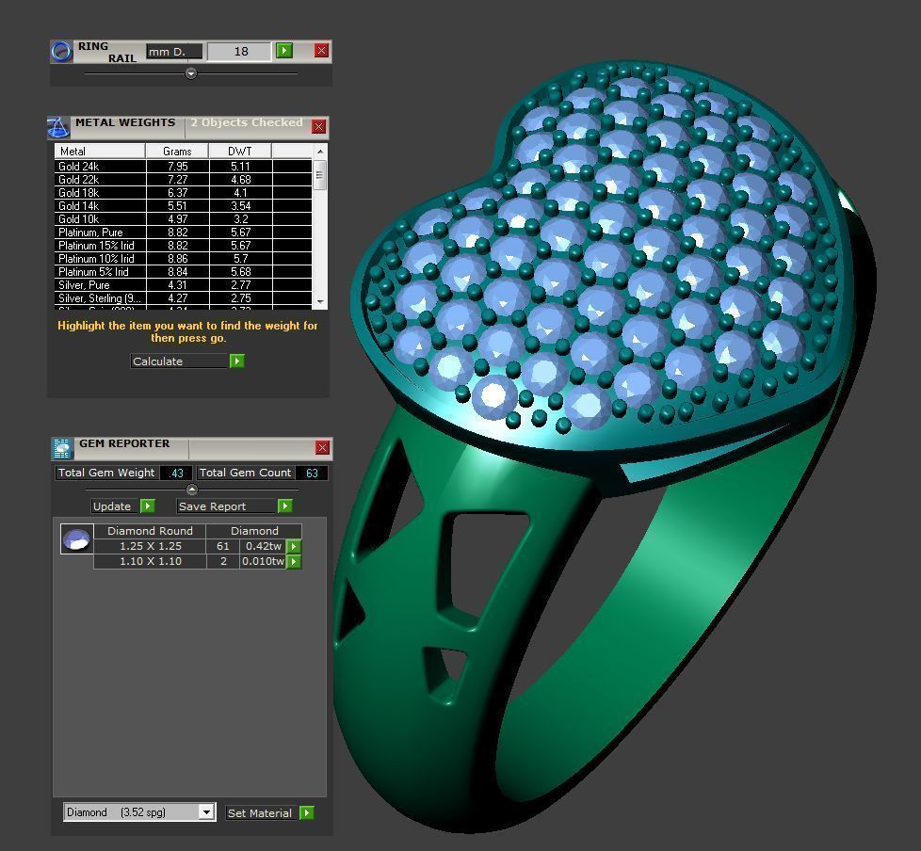Click green arrow beside Save Report
Image resolution: width=921 pixels, height=851 pixels.
click(x=285, y=506)
